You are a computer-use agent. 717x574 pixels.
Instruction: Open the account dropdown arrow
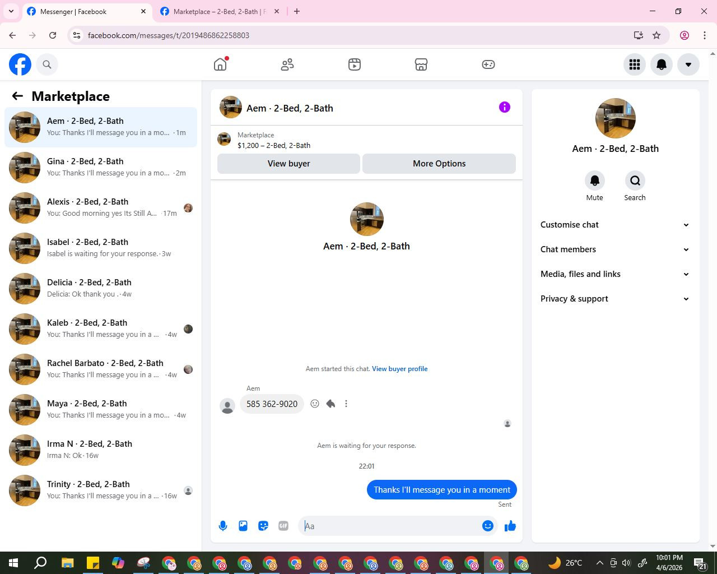click(x=688, y=64)
